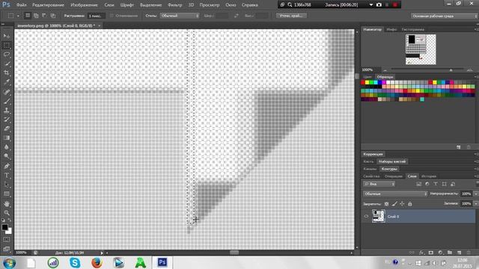Select the History Brush tool
Viewport: 479px width, 269px height.
(7, 120)
